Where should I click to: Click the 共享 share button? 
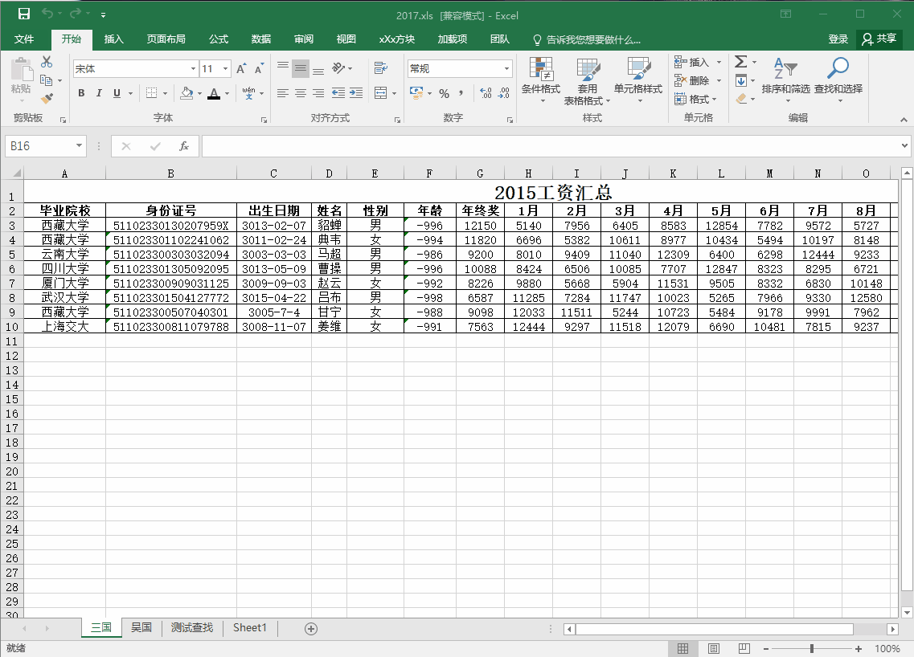879,39
